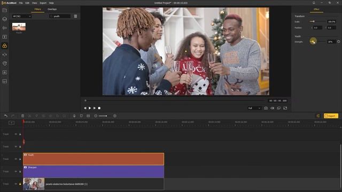Open the Split Screen panel in the sidebar
The image size is (342, 192).
coord(5,82)
